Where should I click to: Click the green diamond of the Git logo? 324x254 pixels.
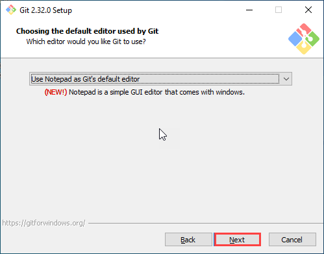[312, 39]
